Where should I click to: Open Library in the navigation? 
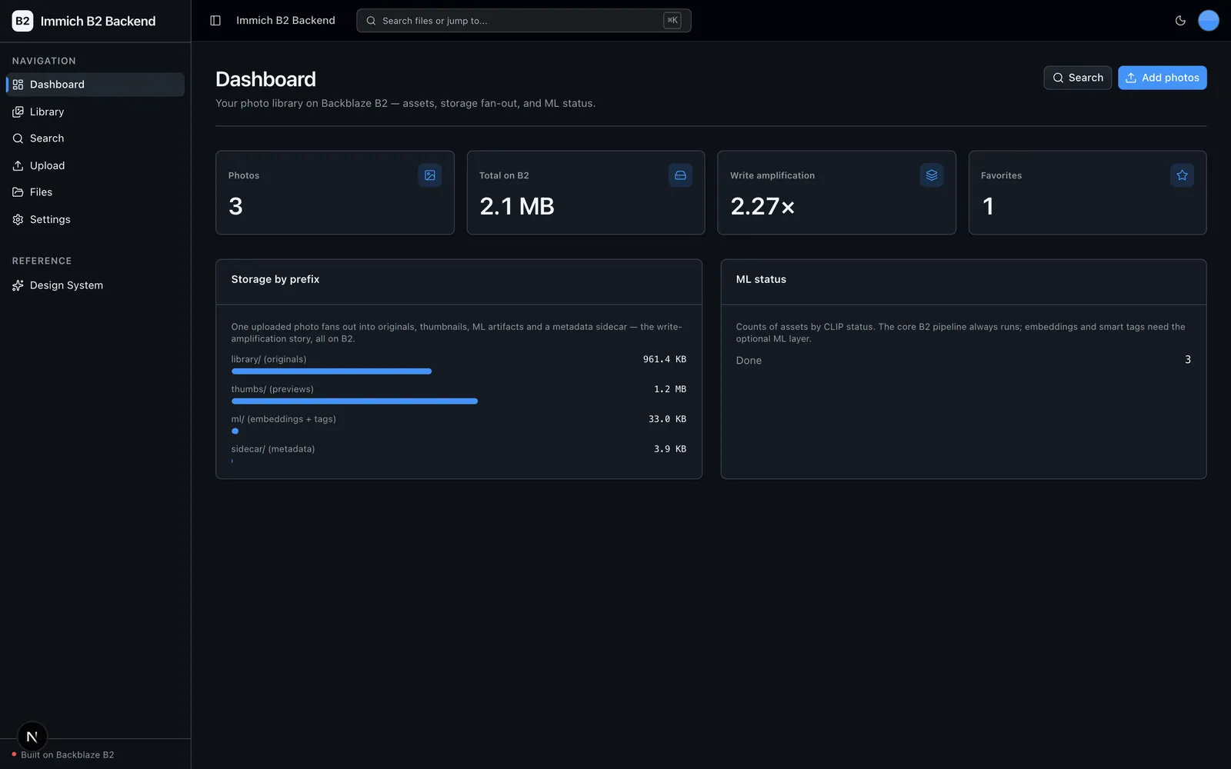[x=95, y=112]
